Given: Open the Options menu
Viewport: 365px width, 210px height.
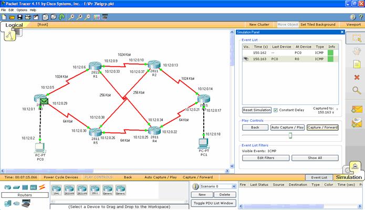Looking at the screenshot, I should coord(22,10).
